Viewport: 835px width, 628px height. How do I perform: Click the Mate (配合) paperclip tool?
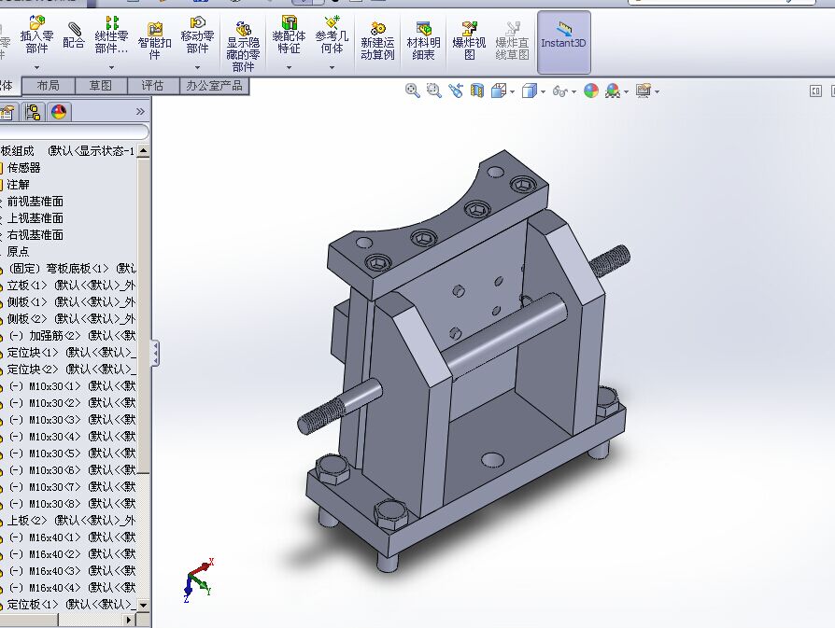pos(74,35)
